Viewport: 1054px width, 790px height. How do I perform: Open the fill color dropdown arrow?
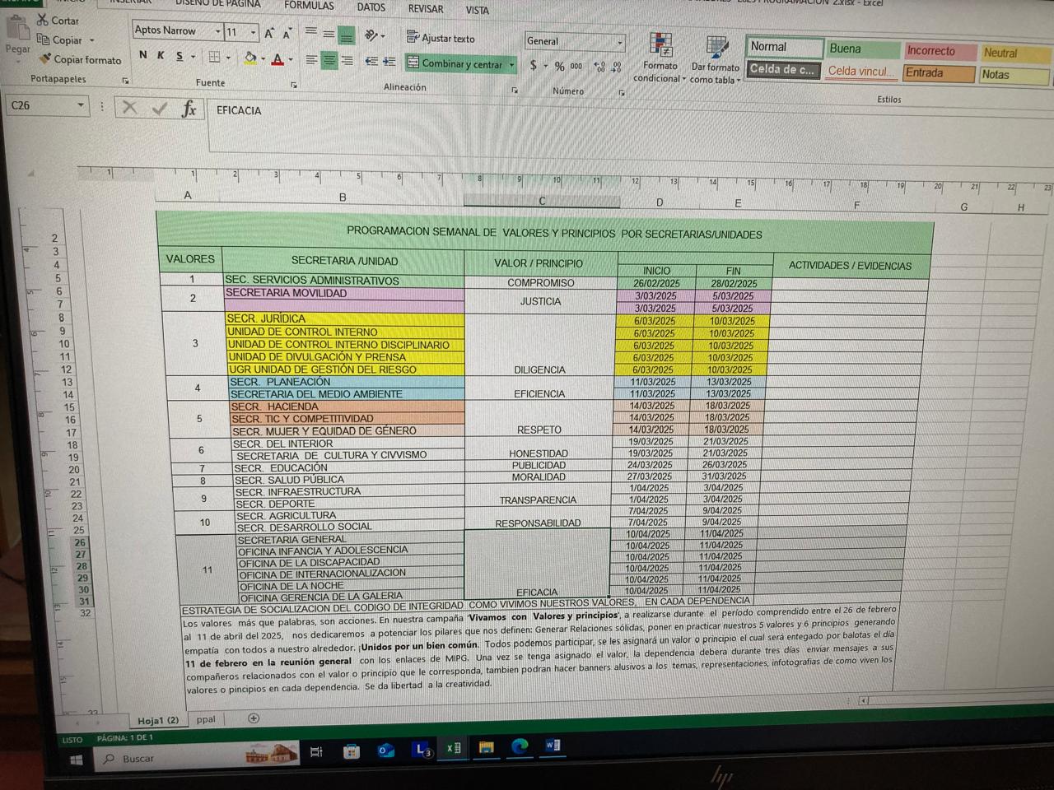(x=263, y=58)
